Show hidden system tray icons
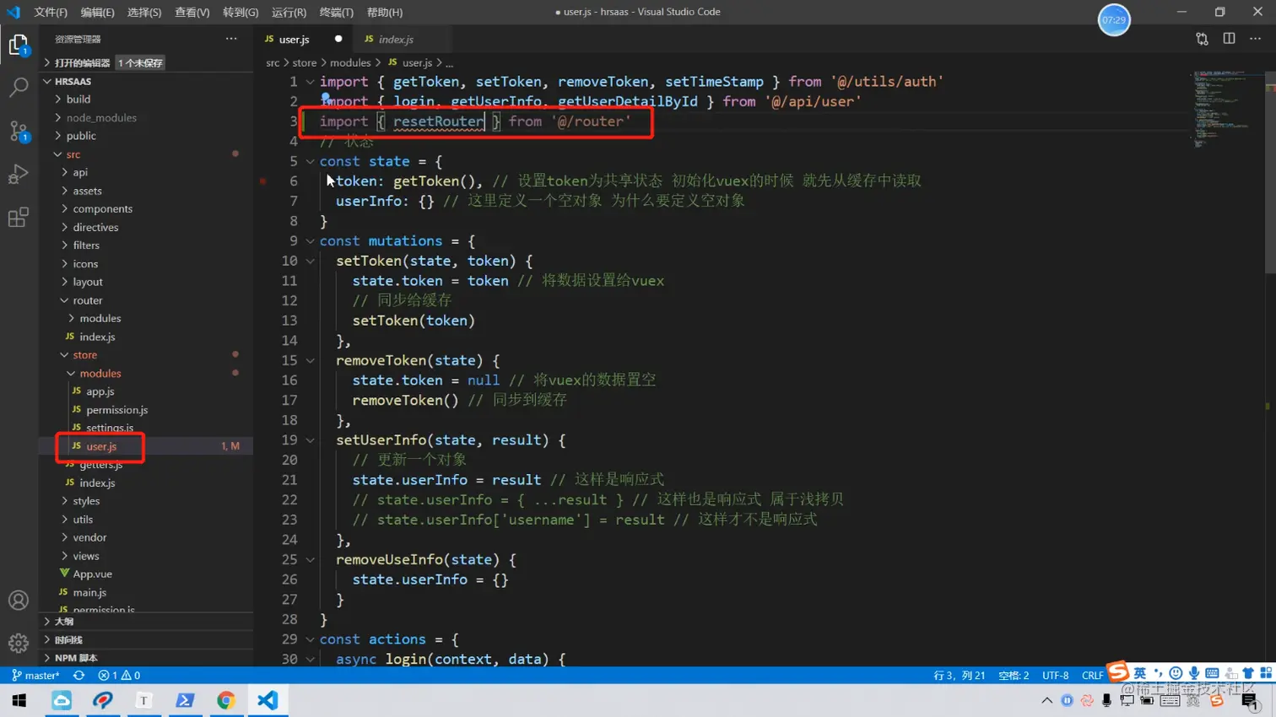1276x717 pixels. (1046, 701)
